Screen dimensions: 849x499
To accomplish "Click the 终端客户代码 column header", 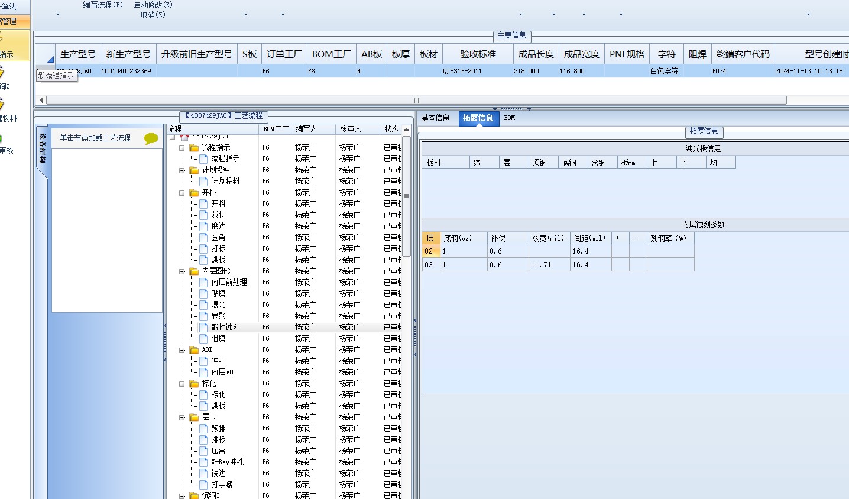I will tap(743, 54).
